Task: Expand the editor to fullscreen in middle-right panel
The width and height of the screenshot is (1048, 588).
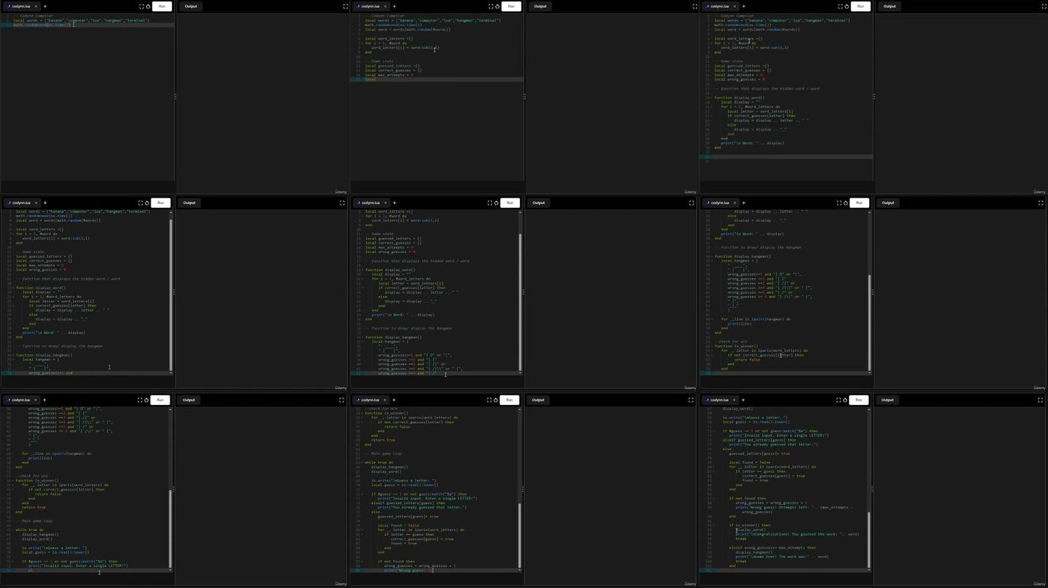Action: [839, 203]
